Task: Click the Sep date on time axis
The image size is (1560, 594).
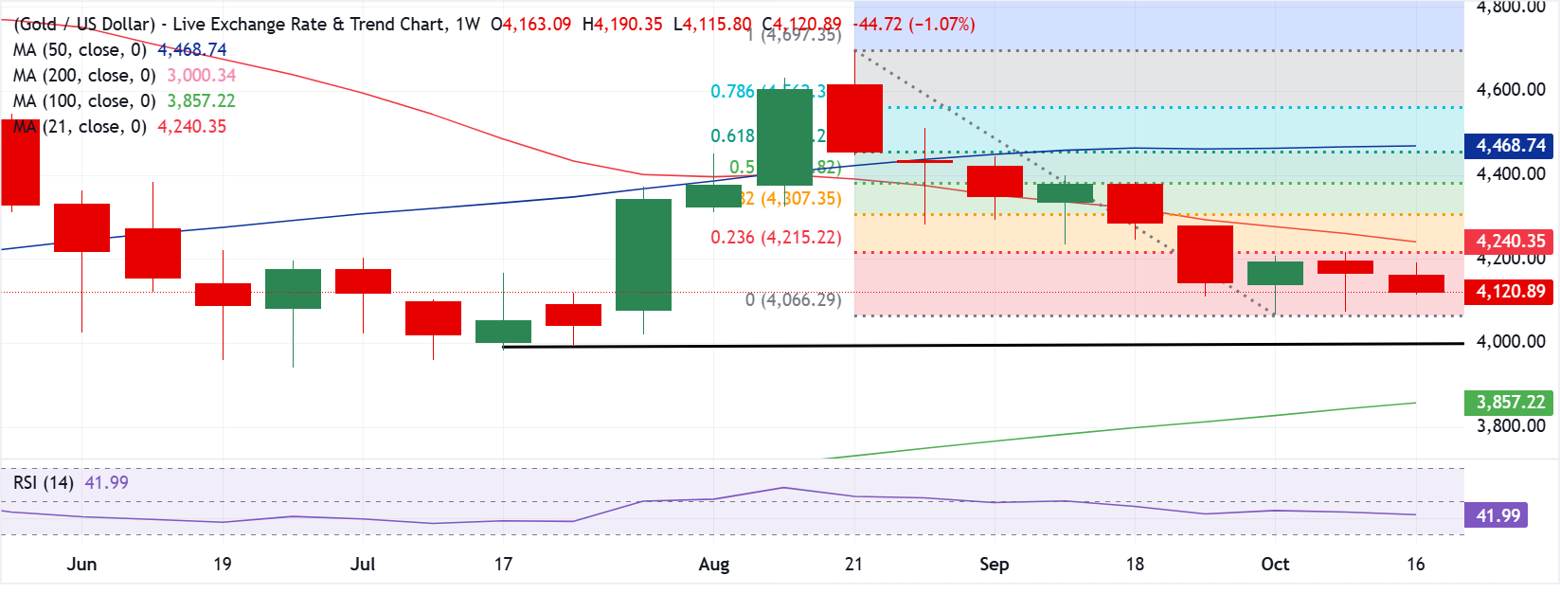Action: (x=994, y=565)
